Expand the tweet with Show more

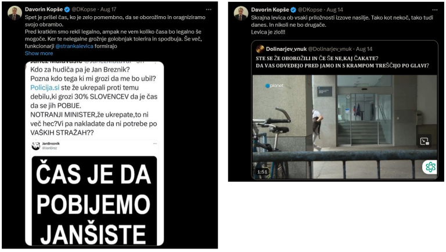tap(39, 53)
